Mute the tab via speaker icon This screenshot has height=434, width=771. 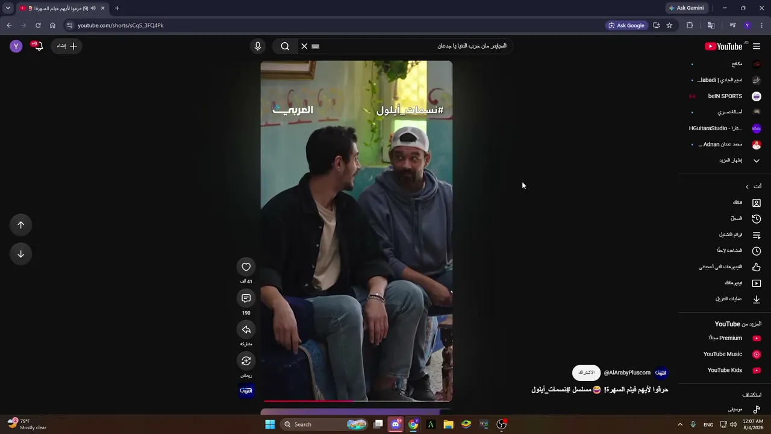(93, 8)
